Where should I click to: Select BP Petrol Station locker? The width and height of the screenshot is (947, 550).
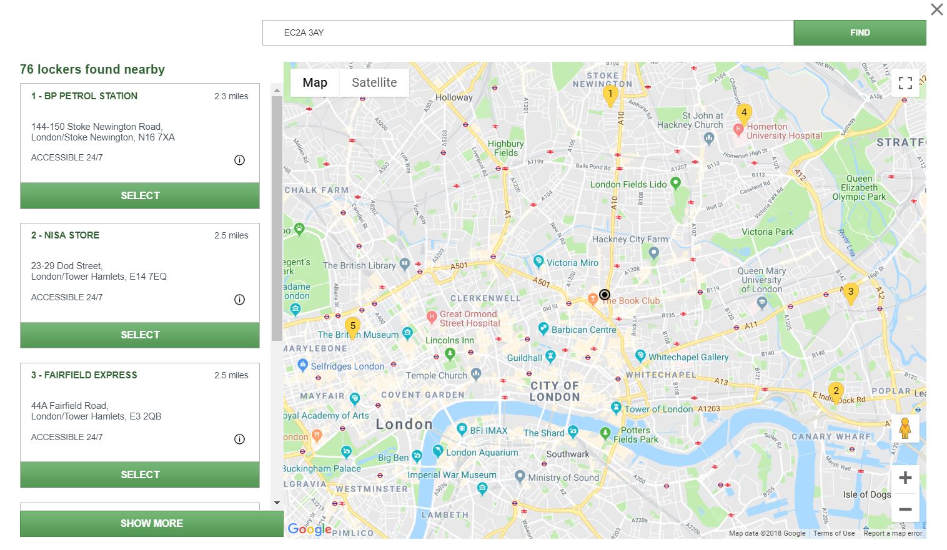(140, 195)
